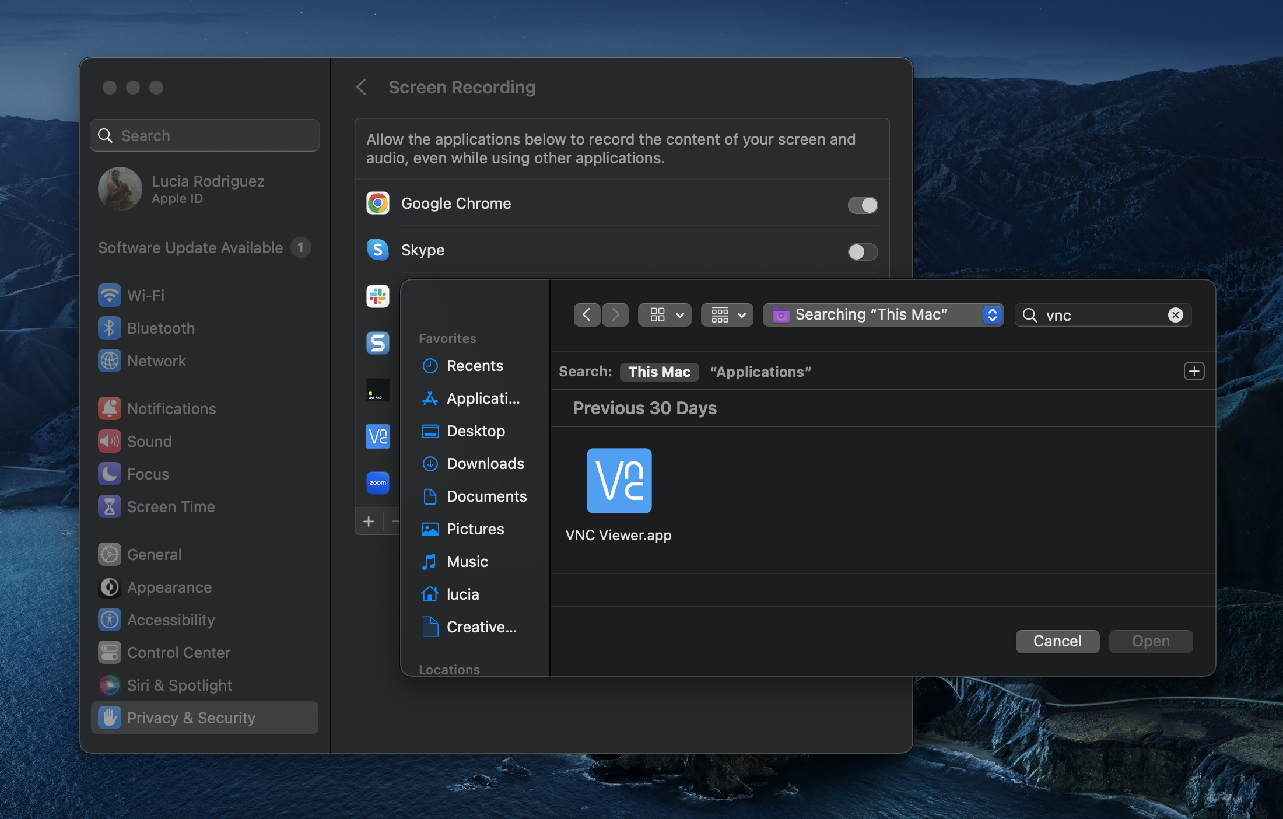Image resolution: width=1283 pixels, height=819 pixels.
Task: Open Searching "This Mac" location popup
Action: (x=883, y=315)
